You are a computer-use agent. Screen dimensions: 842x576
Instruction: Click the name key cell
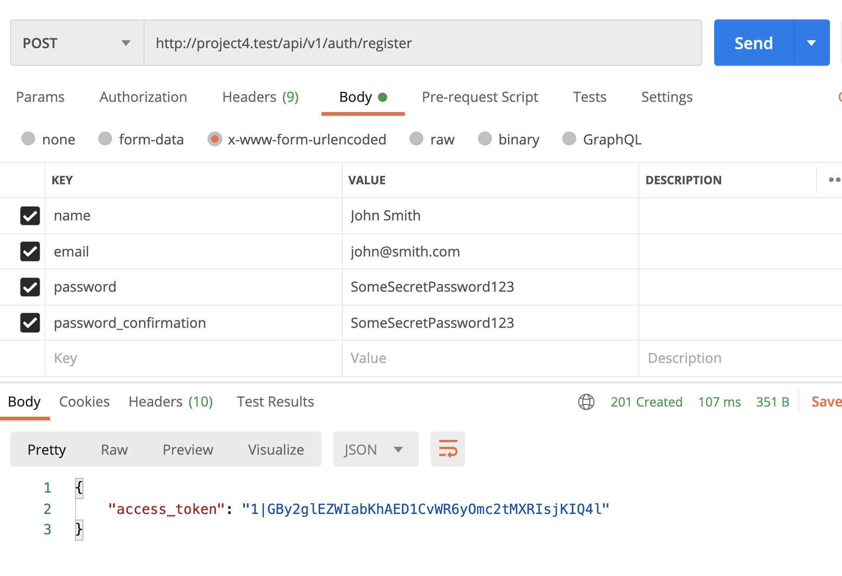194,216
